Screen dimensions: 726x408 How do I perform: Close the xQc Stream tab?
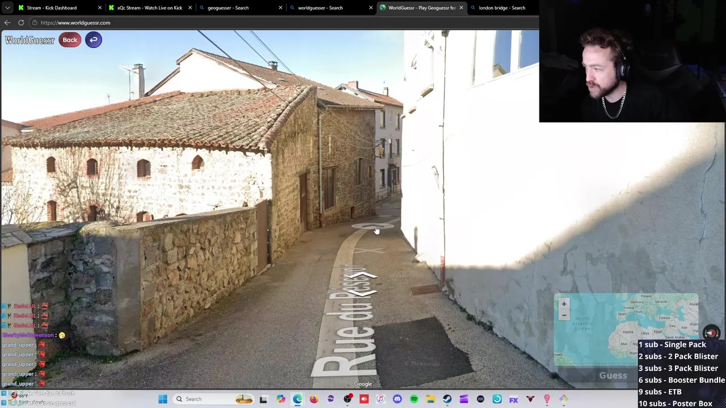(190, 8)
